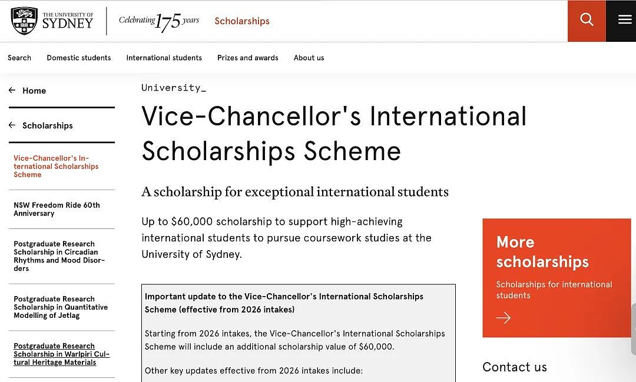Open the About us menu item

pyautogui.click(x=309, y=58)
